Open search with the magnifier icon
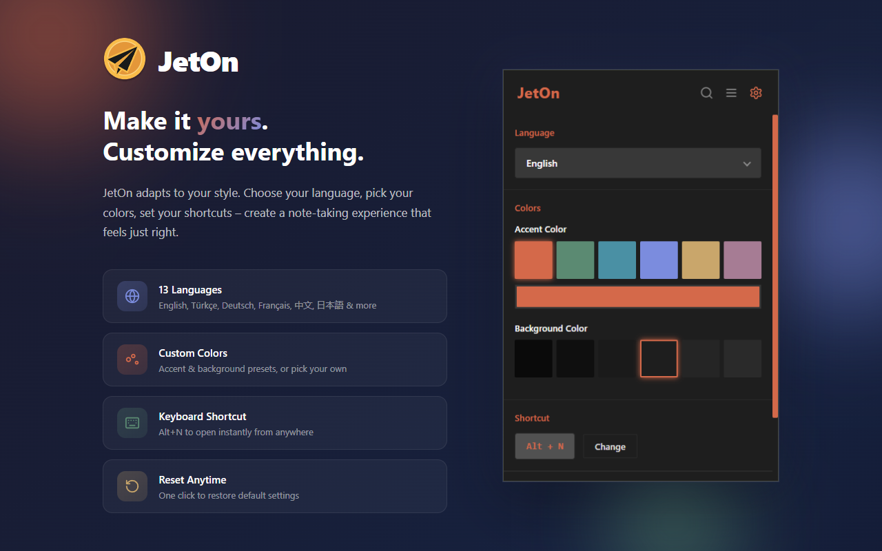 point(706,92)
